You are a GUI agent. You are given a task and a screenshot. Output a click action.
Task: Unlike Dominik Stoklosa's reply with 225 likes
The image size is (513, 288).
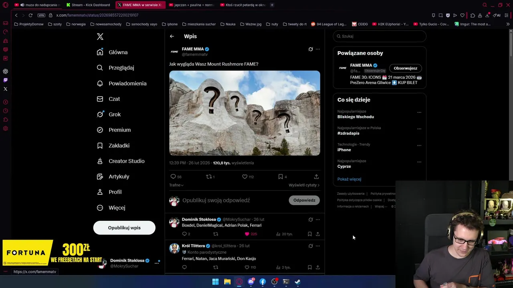(x=252, y=234)
